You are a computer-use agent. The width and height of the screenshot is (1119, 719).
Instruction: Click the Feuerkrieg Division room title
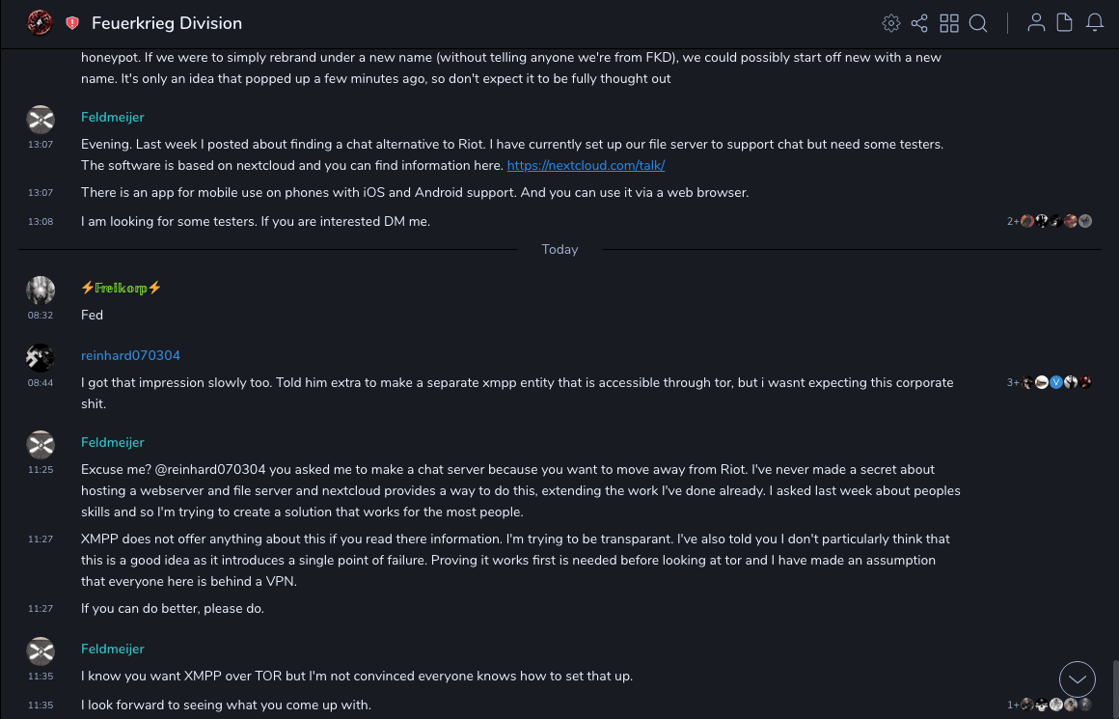(x=167, y=23)
